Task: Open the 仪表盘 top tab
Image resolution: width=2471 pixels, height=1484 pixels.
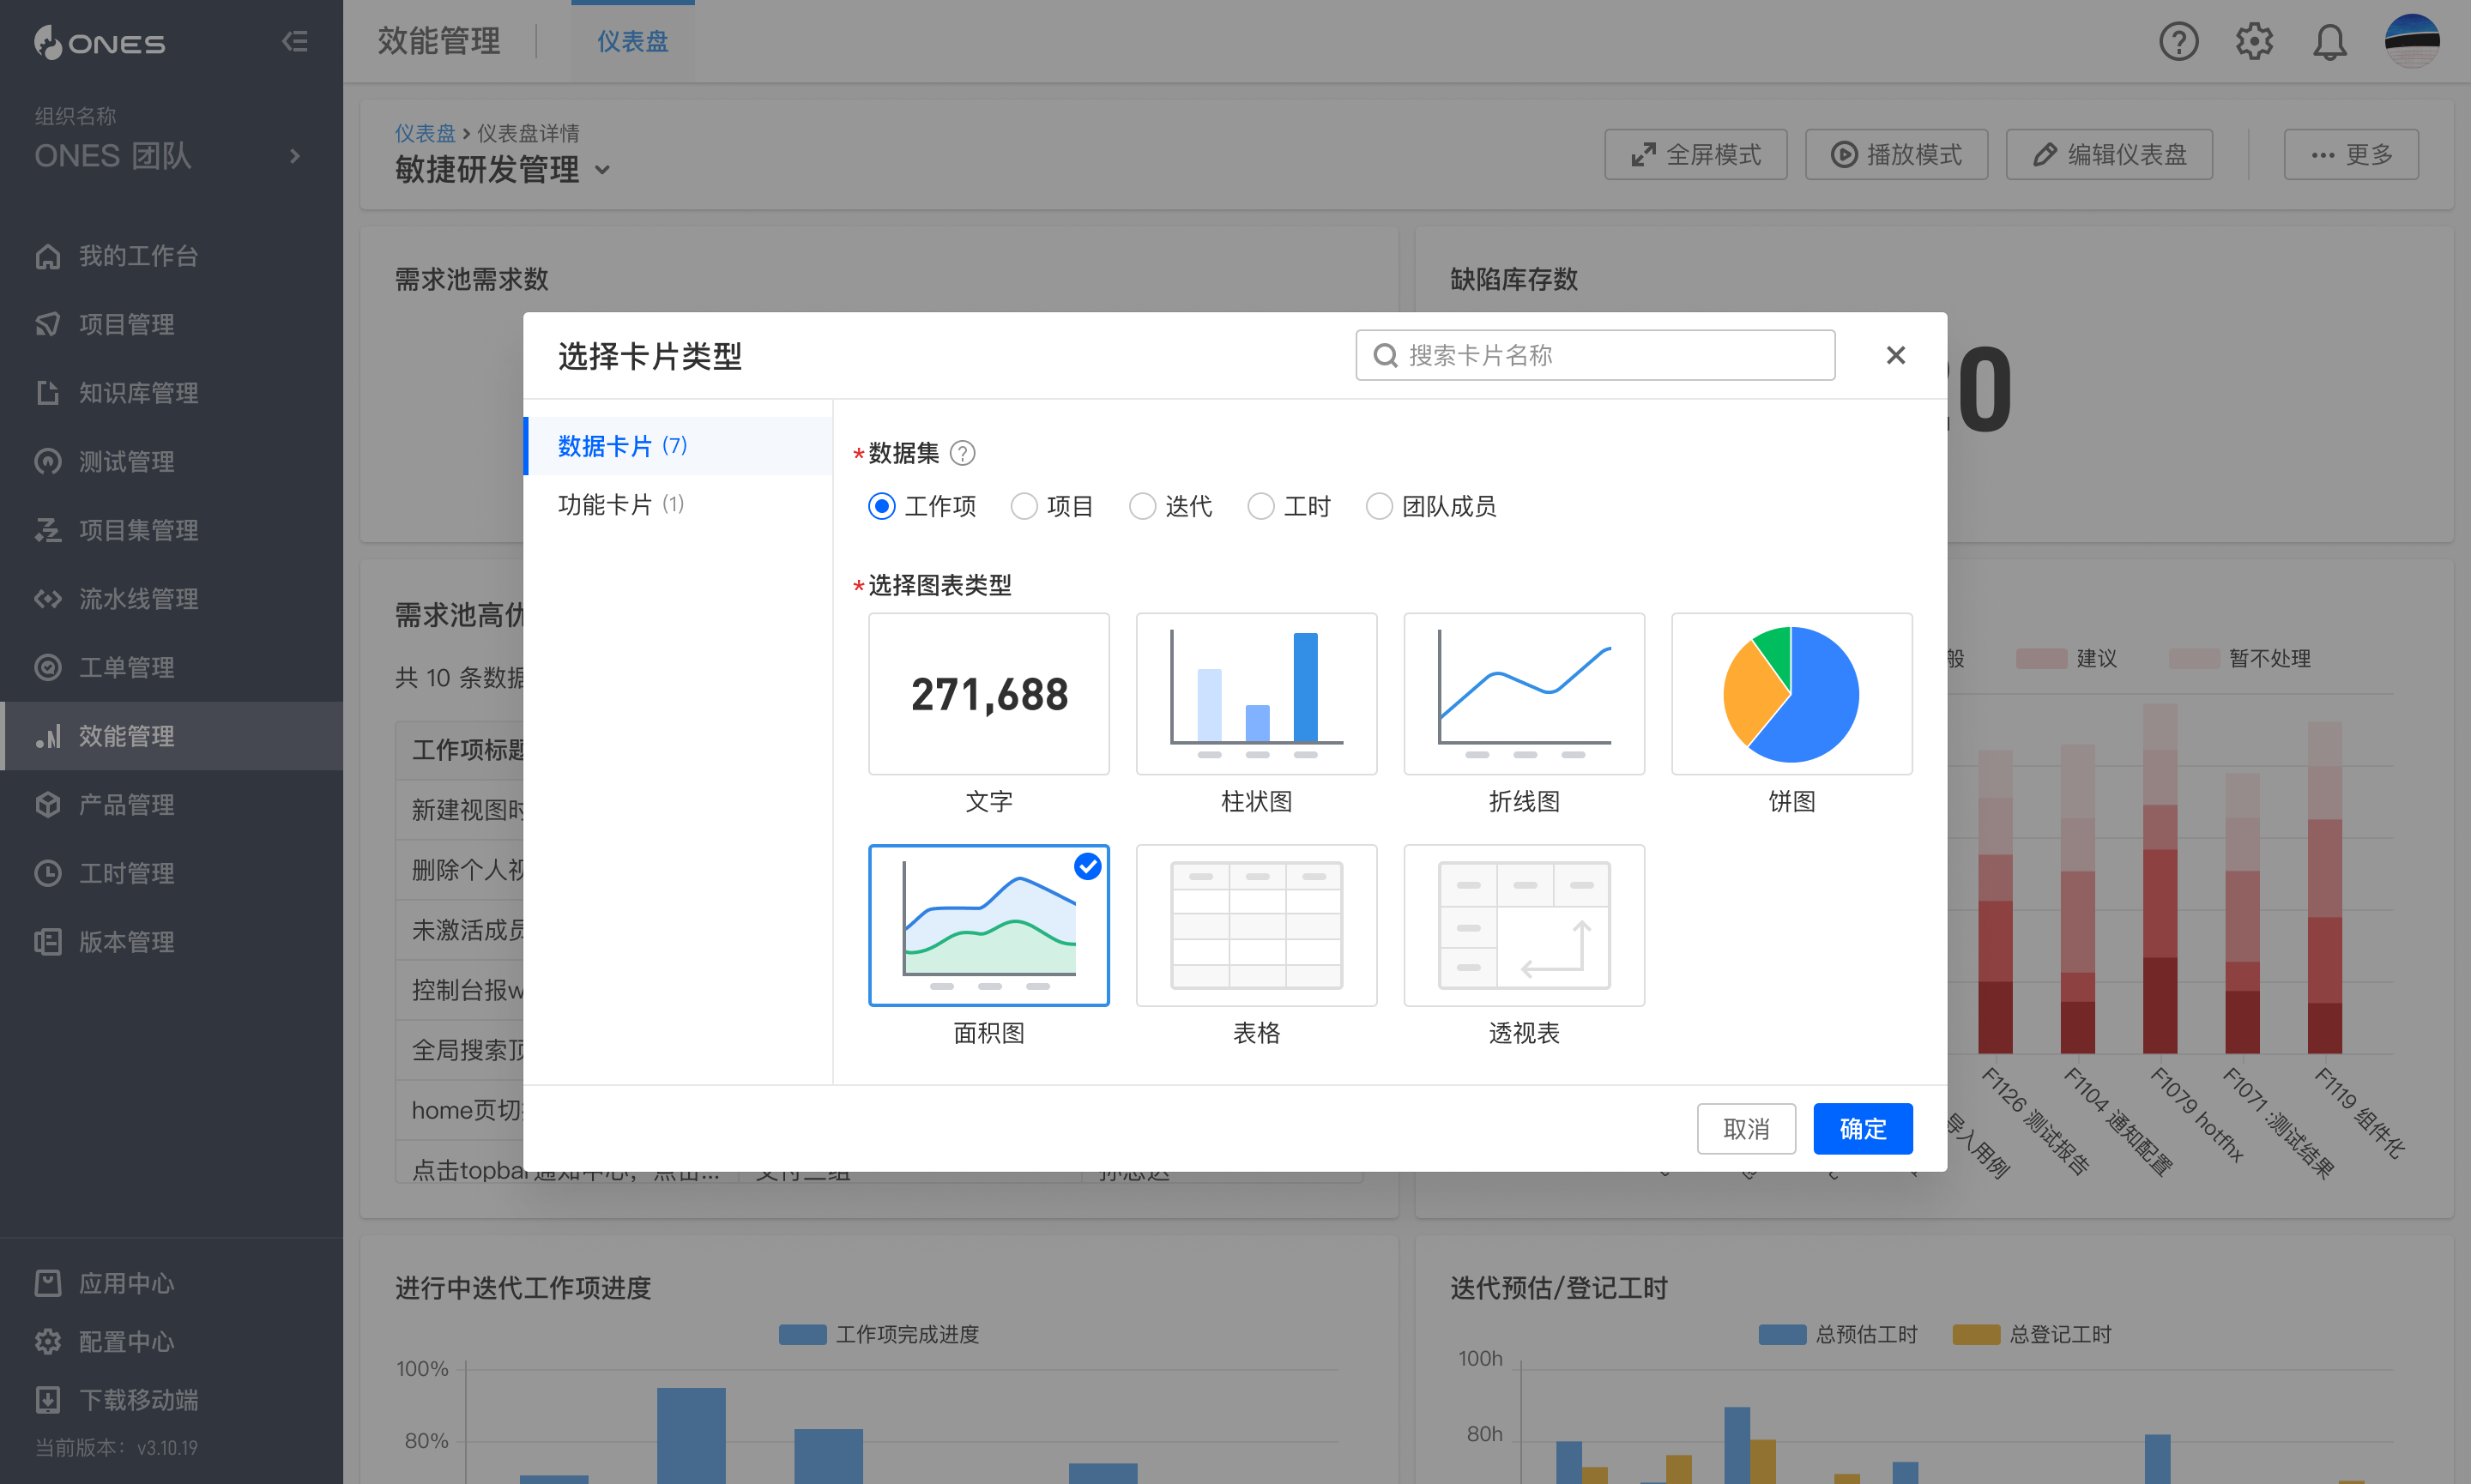Action: 632,42
